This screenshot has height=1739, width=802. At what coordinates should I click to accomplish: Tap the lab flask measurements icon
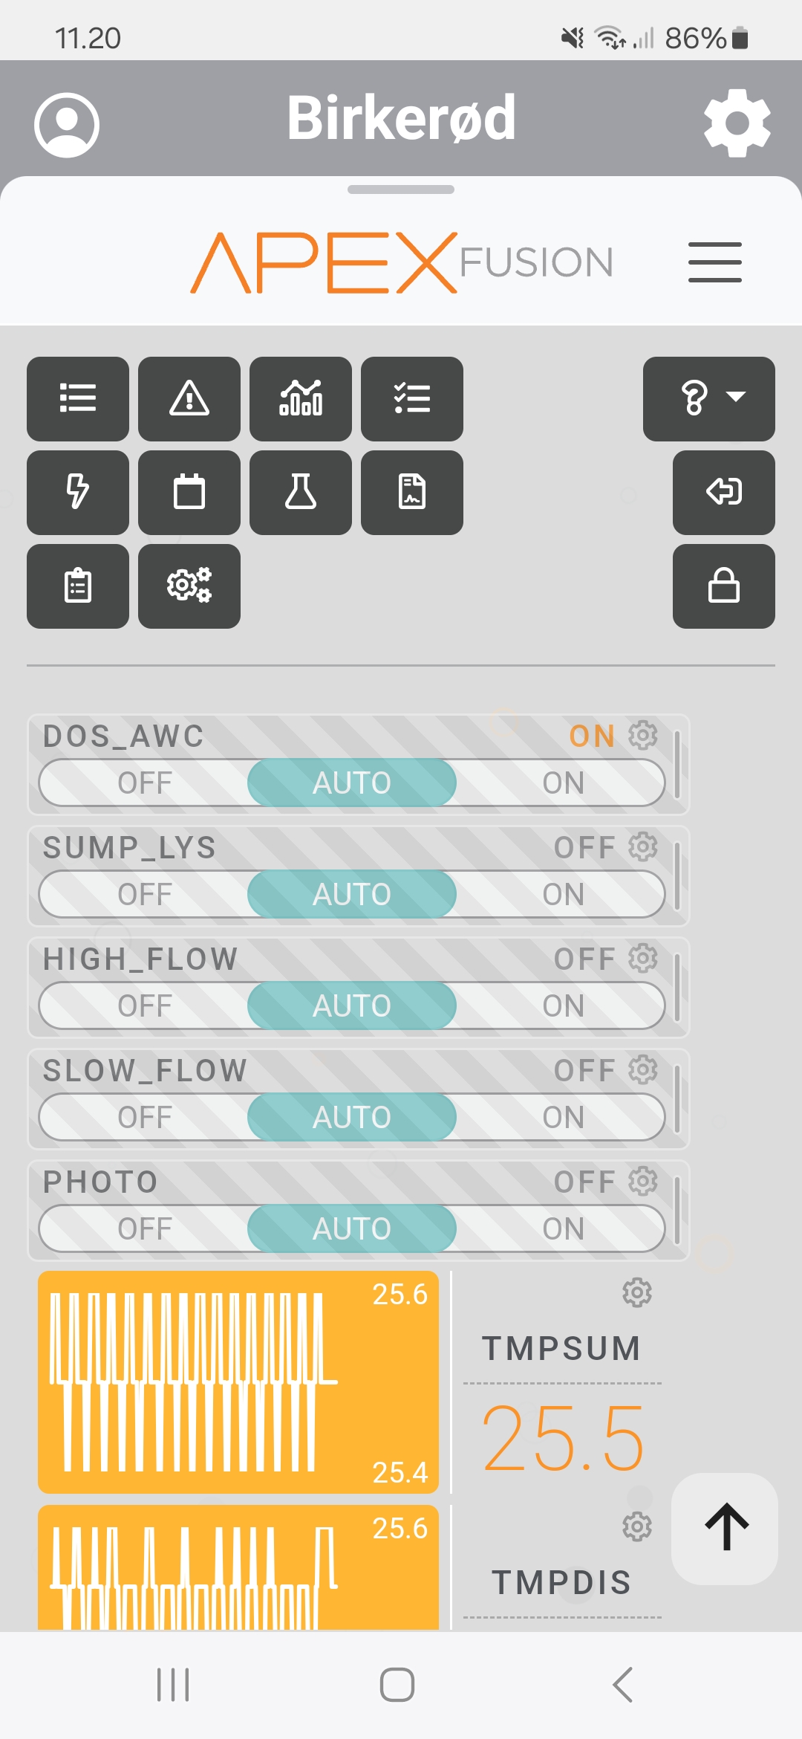[x=301, y=492]
